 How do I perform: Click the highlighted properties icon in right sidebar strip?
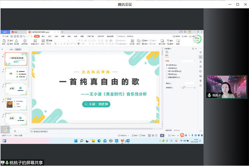(201, 57)
